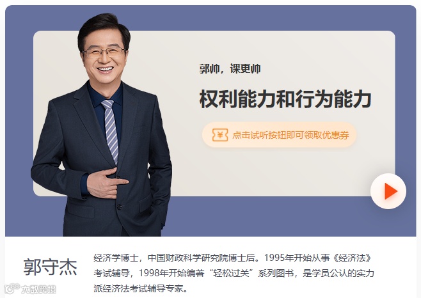Play the course preview with orange triangle button
Screen dimensions: 421x298
click(x=388, y=191)
